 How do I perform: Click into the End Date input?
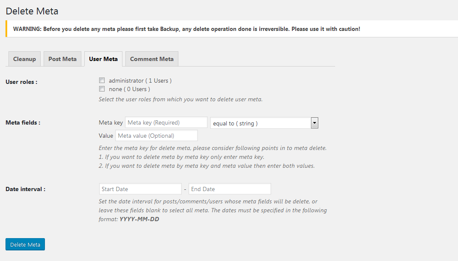pos(230,189)
